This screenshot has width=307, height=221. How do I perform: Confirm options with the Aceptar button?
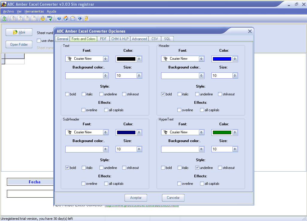tap(136, 198)
